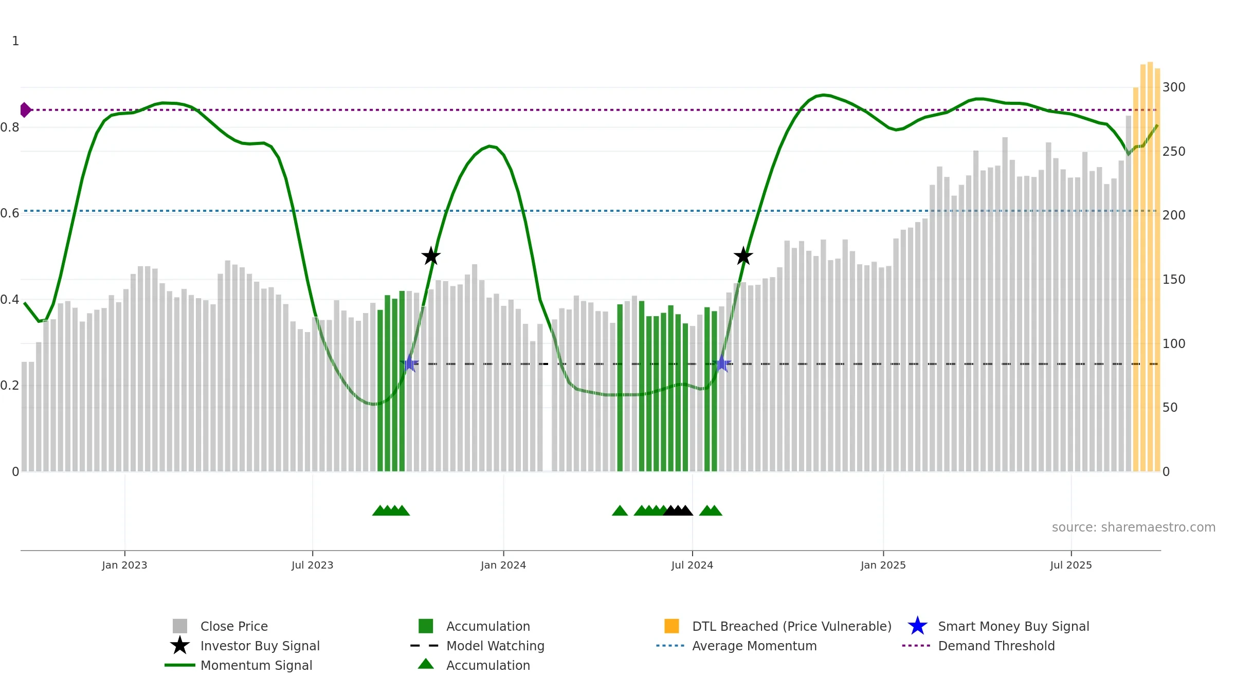1234x694 pixels.
Task: Click the Jan 2024 axis label
Action: 503,565
